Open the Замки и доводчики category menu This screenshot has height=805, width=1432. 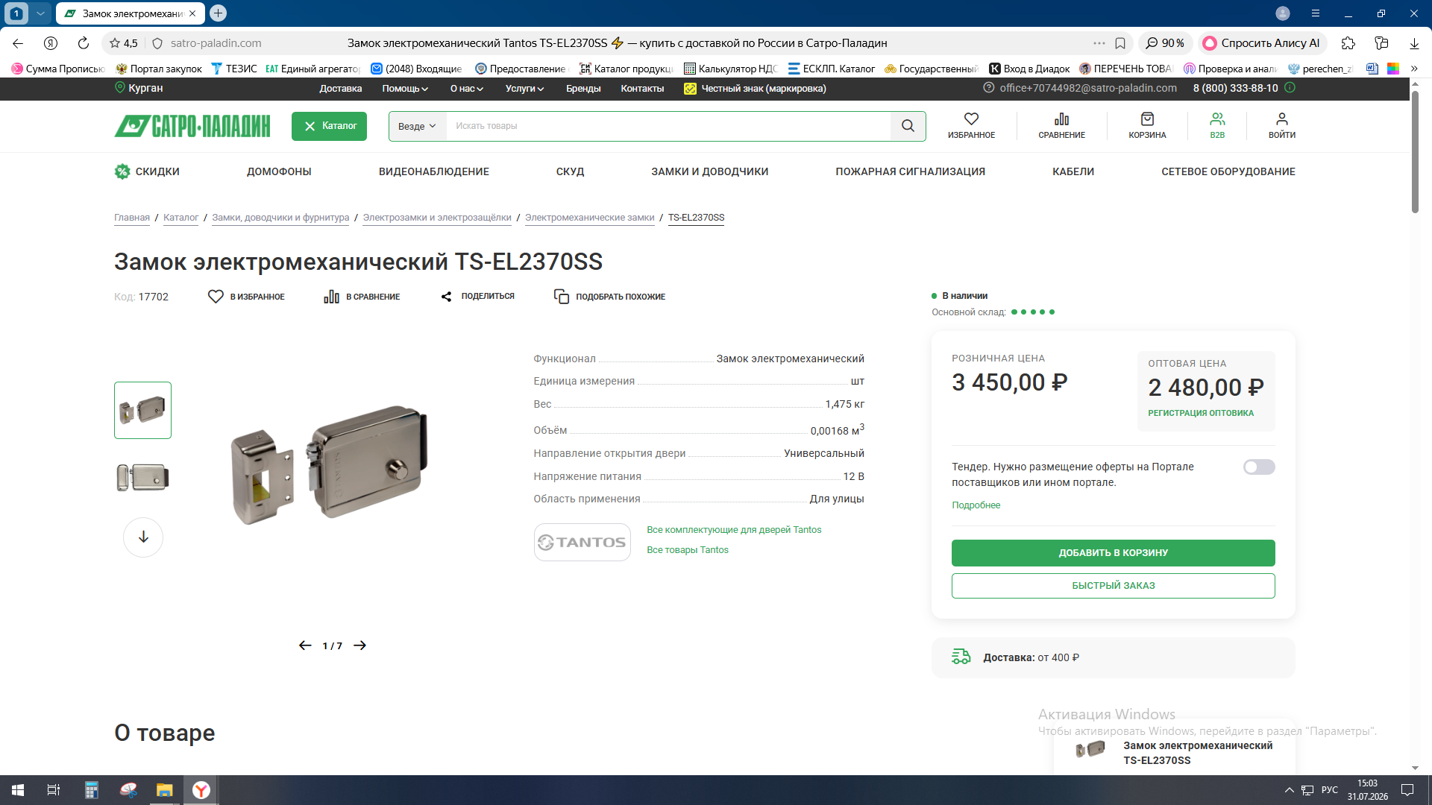pos(709,171)
